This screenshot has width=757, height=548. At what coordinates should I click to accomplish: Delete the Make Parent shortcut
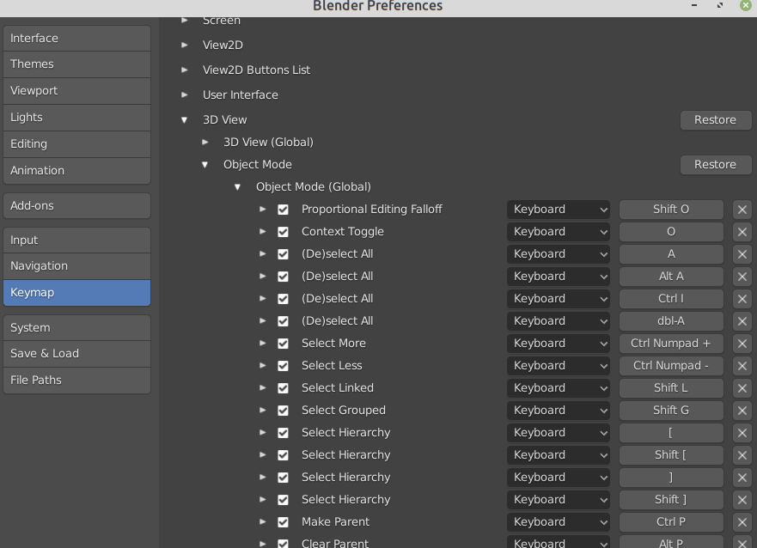742,521
